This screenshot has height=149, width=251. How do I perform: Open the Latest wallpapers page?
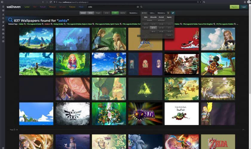coord(27,7)
